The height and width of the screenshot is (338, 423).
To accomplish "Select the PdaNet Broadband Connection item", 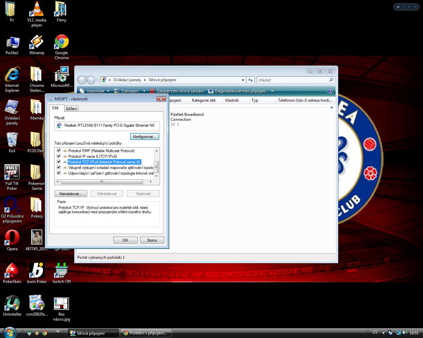I will coord(187,119).
